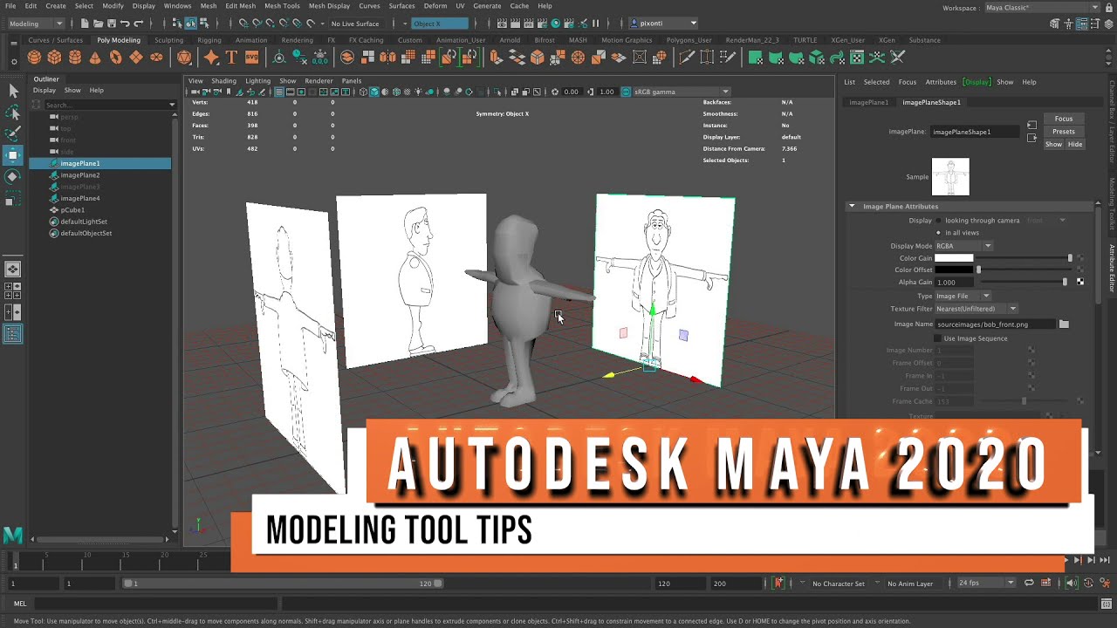The width and height of the screenshot is (1117, 628).
Task: Create a polygon cone from the shelf
Action: [x=95, y=58]
